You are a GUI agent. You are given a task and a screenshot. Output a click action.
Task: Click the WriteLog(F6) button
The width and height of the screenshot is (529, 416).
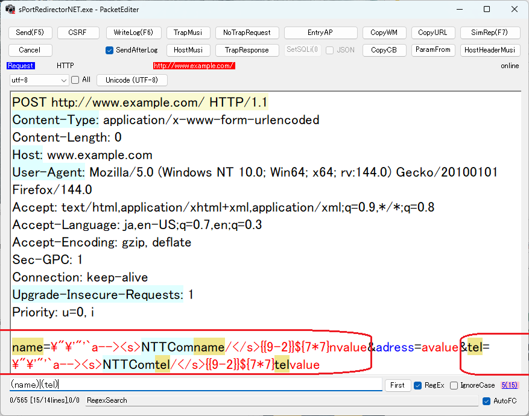pyautogui.click(x=134, y=33)
